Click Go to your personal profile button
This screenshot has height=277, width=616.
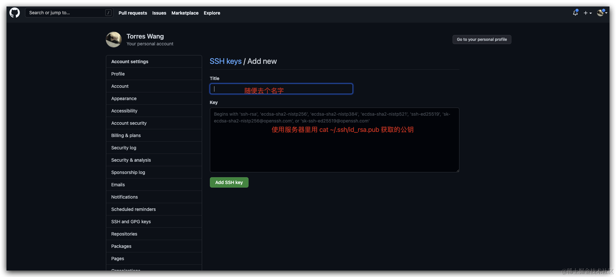pos(482,40)
